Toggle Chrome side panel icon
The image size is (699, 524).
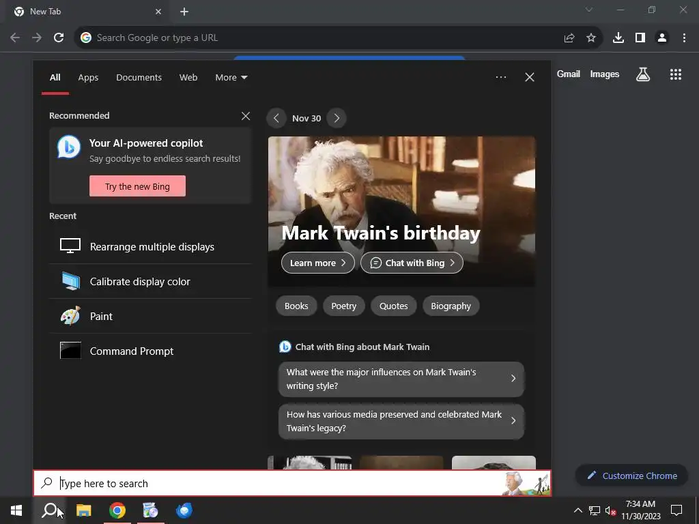(x=640, y=38)
